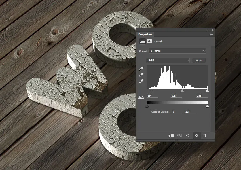Clip adjustment to the layer below

pos(171,136)
